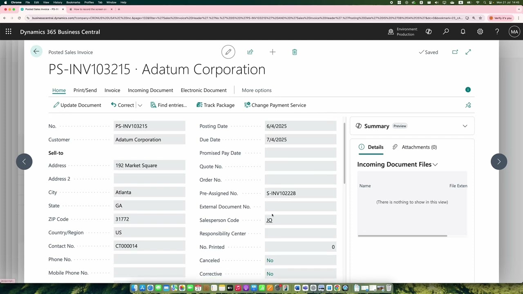Click the environment Production icon
523x294 pixels.
click(x=391, y=31)
